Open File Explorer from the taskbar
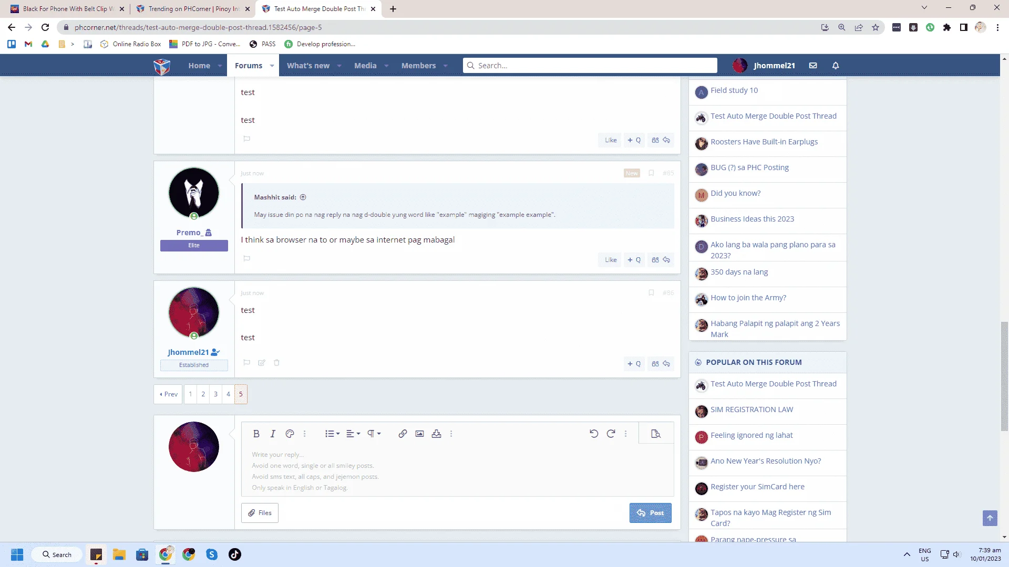 tap(119, 554)
